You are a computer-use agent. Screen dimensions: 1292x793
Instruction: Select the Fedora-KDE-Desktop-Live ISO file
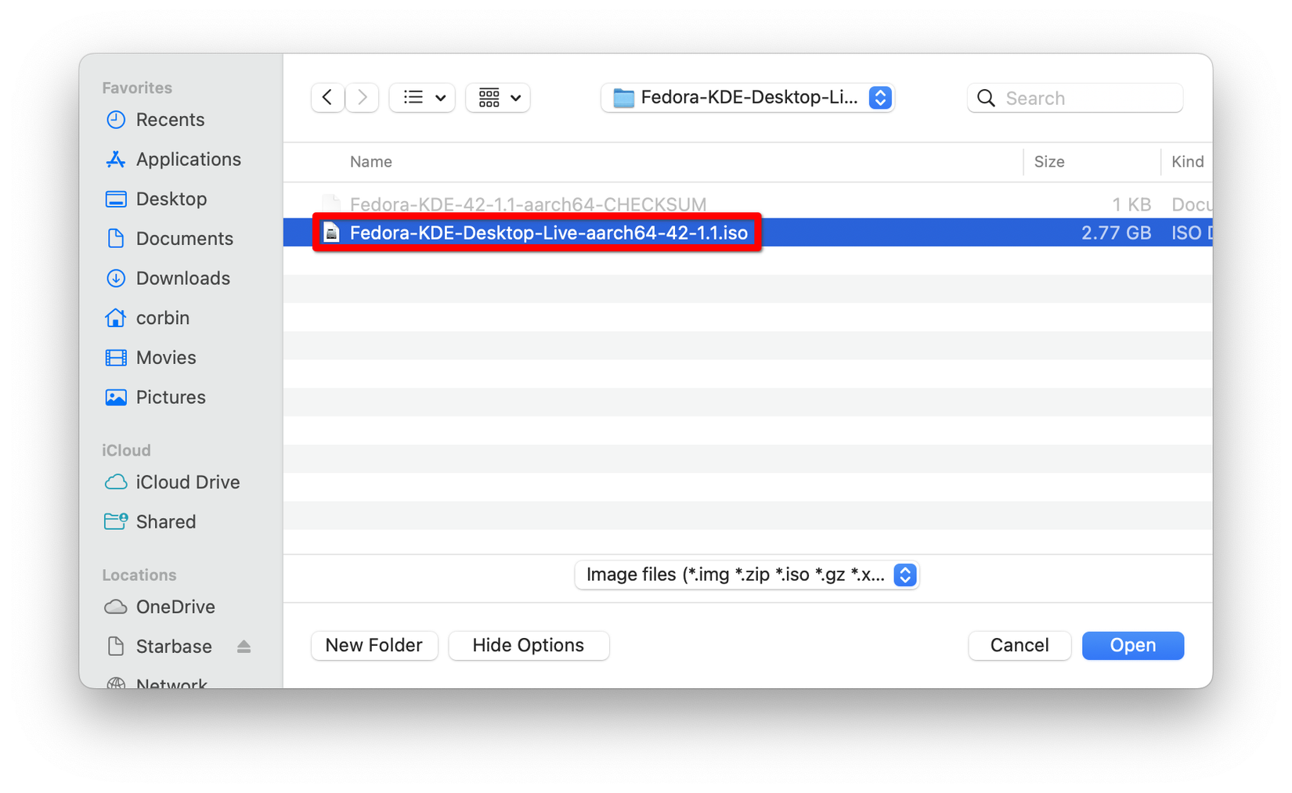548,233
